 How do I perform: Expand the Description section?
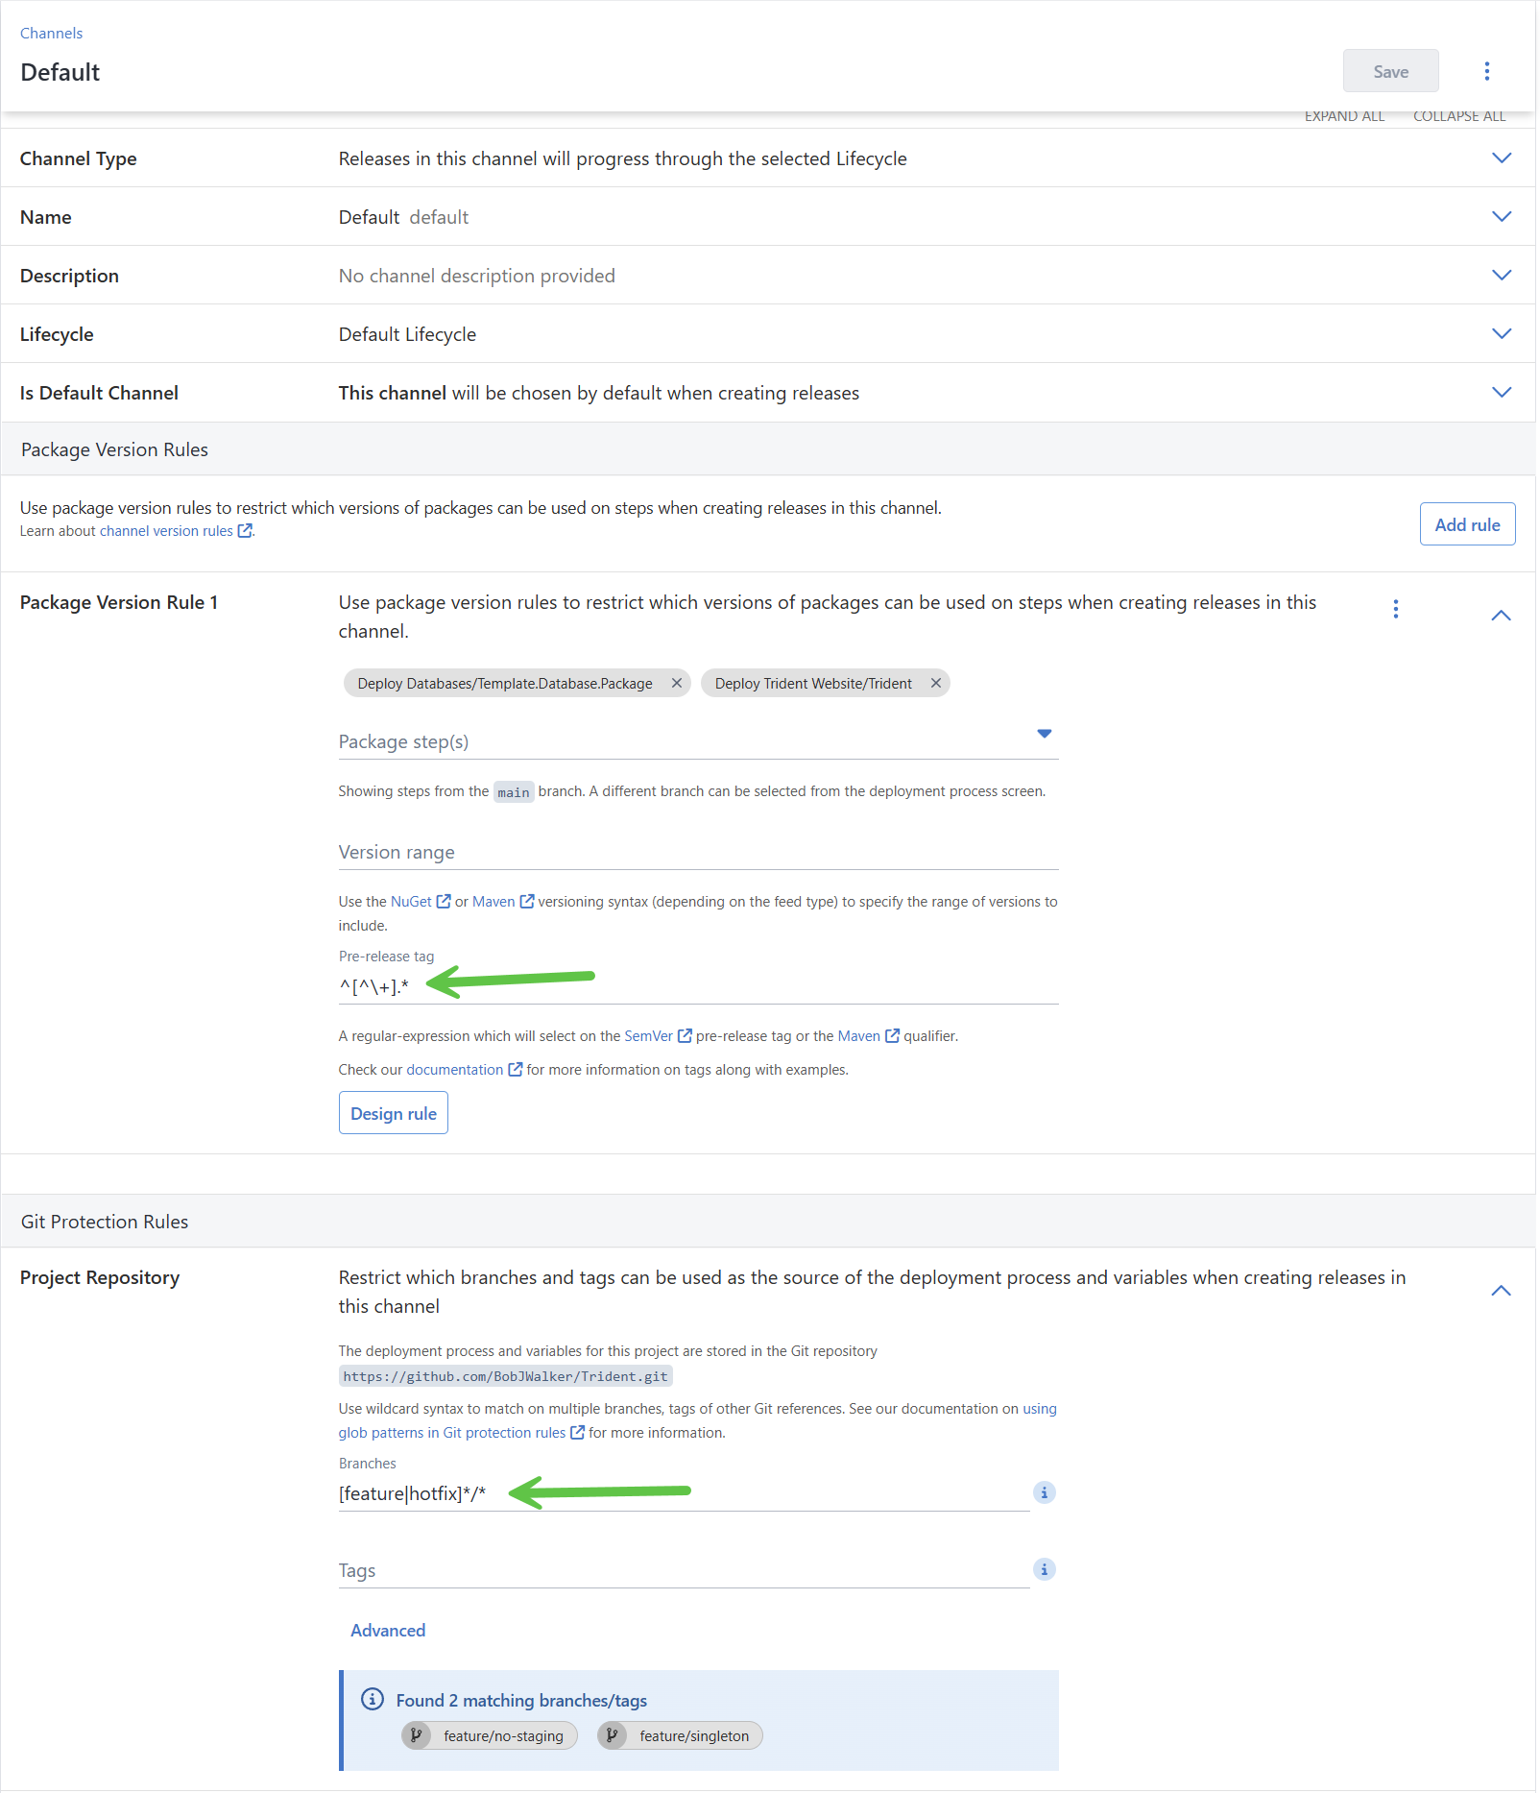1501,275
